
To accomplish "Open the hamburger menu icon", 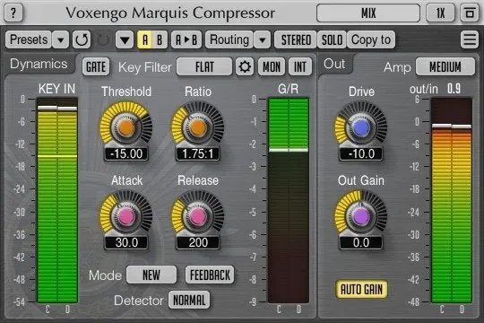I will click(470, 39).
